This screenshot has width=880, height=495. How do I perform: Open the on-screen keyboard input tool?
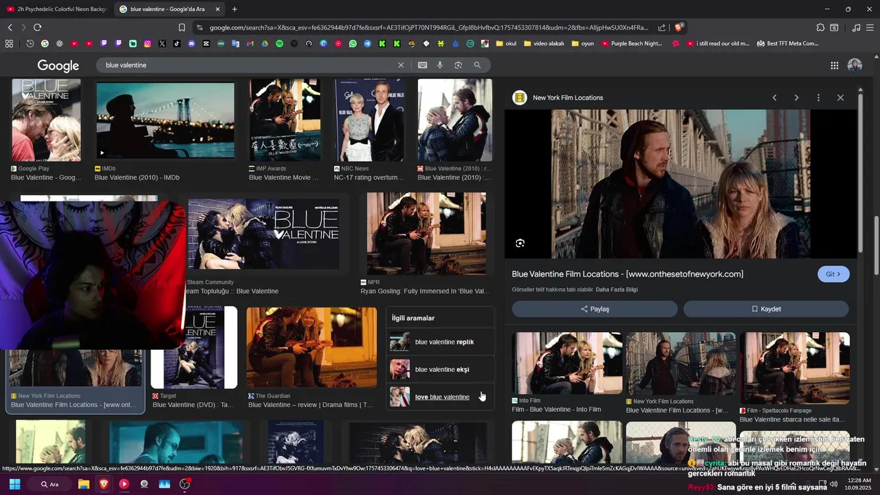pyautogui.click(x=422, y=65)
